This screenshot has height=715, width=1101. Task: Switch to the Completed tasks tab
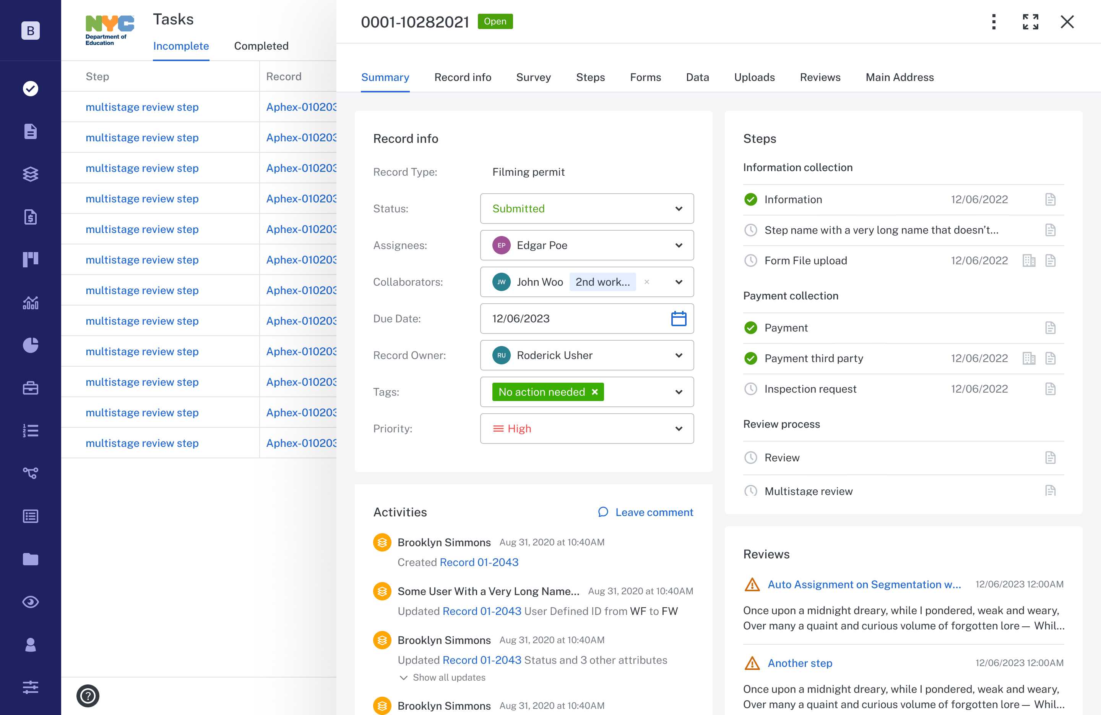tap(261, 46)
